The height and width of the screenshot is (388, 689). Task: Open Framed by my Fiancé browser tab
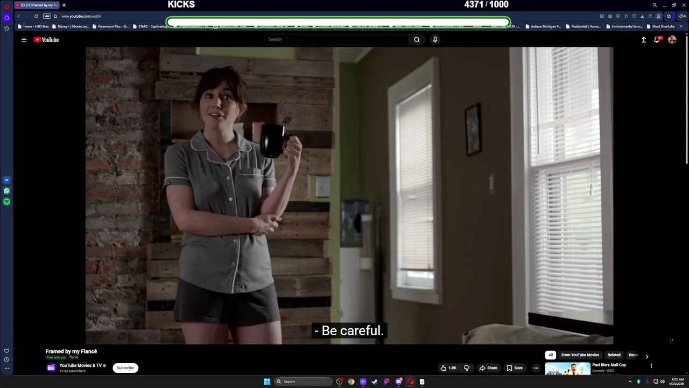(37, 5)
